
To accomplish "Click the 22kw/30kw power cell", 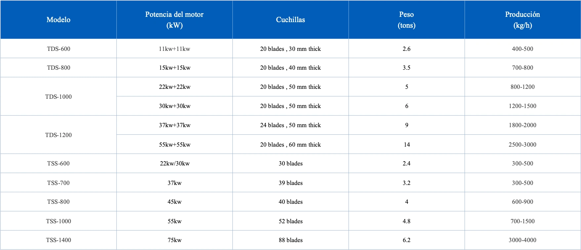I will point(175,163).
